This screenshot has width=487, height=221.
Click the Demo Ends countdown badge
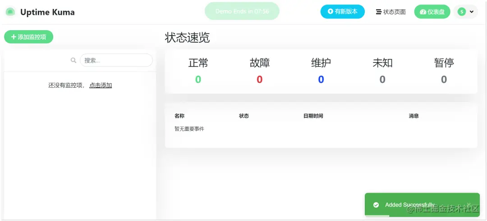tap(242, 11)
